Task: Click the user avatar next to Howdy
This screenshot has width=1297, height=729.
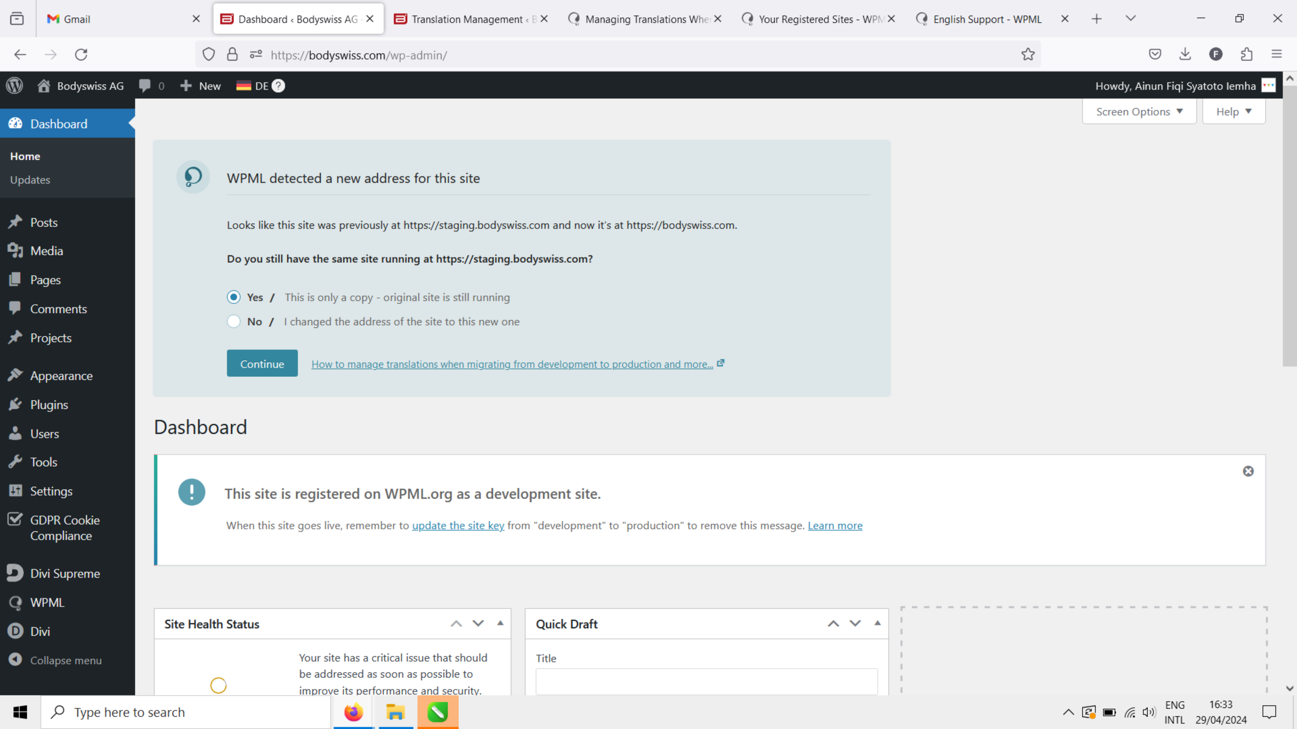Action: click(1268, 86)
